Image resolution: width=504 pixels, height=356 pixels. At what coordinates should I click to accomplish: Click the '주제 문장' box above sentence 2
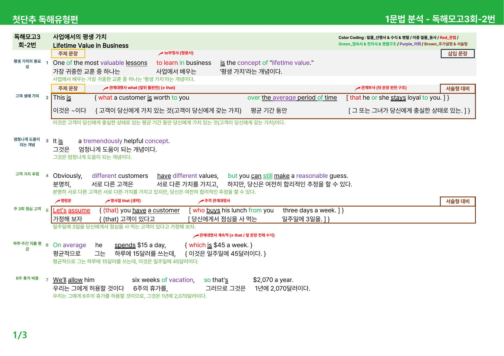pyautogui.click(x=68, y=88)
